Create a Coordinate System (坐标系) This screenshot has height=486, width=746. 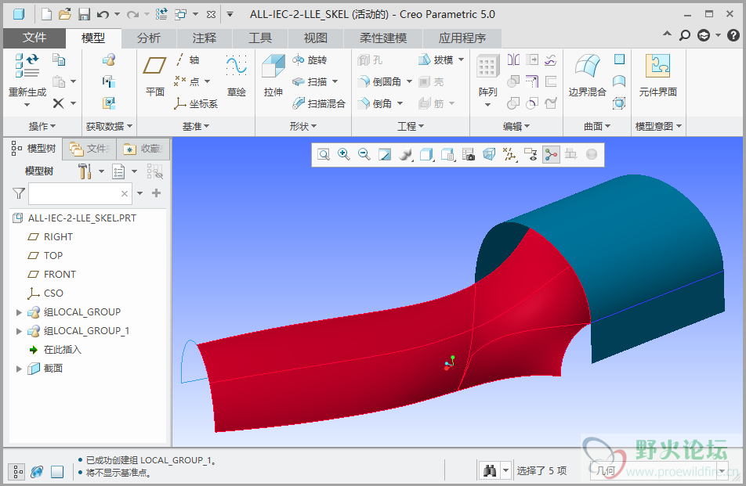(x=196, y=103)
